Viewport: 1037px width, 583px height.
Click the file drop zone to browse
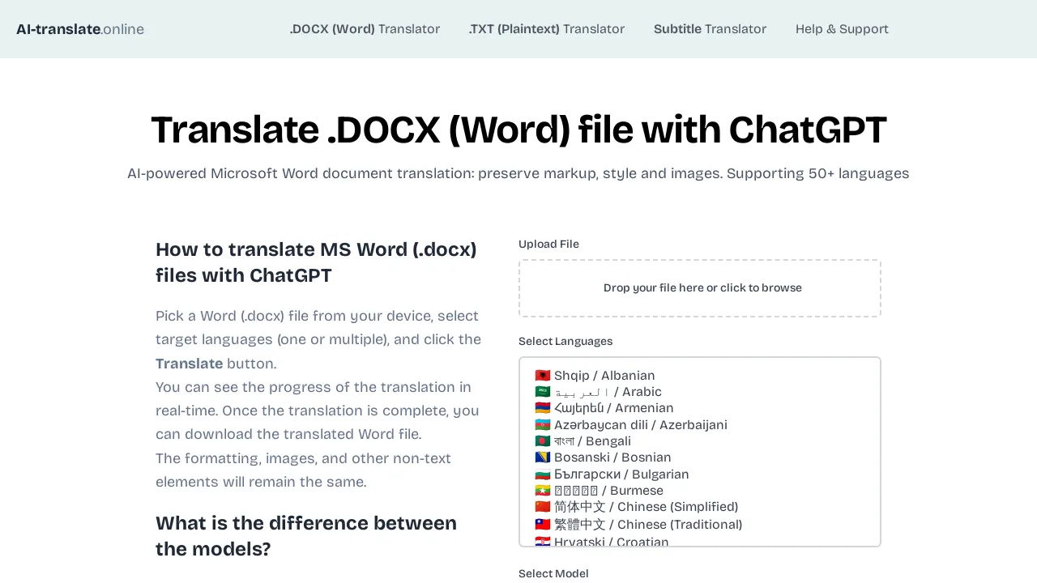pyautogui.click(x=700, y=287)
